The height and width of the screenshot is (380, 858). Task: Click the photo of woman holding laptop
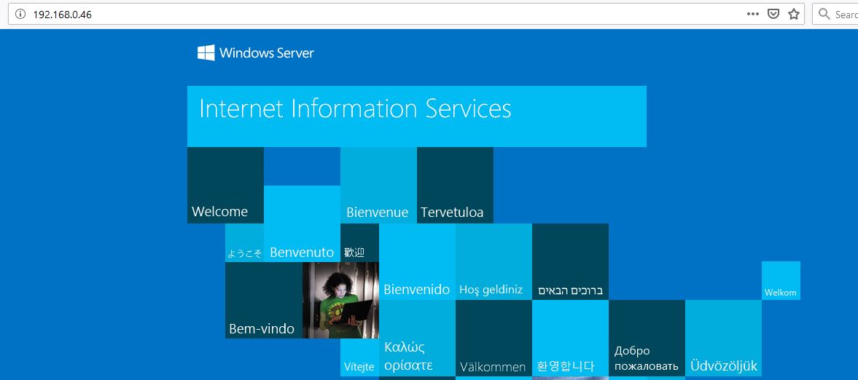(340, 300)
